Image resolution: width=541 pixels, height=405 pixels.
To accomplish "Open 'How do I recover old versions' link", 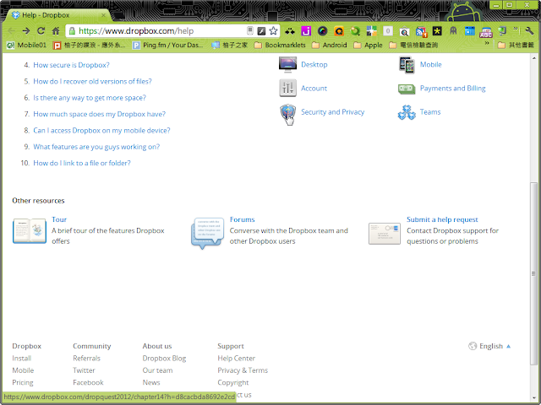I will 92,82.
